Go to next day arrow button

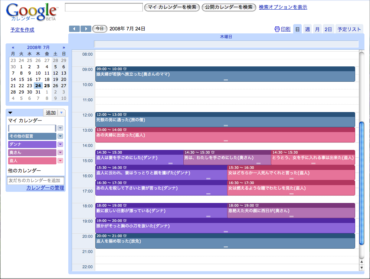pos(86,29)
